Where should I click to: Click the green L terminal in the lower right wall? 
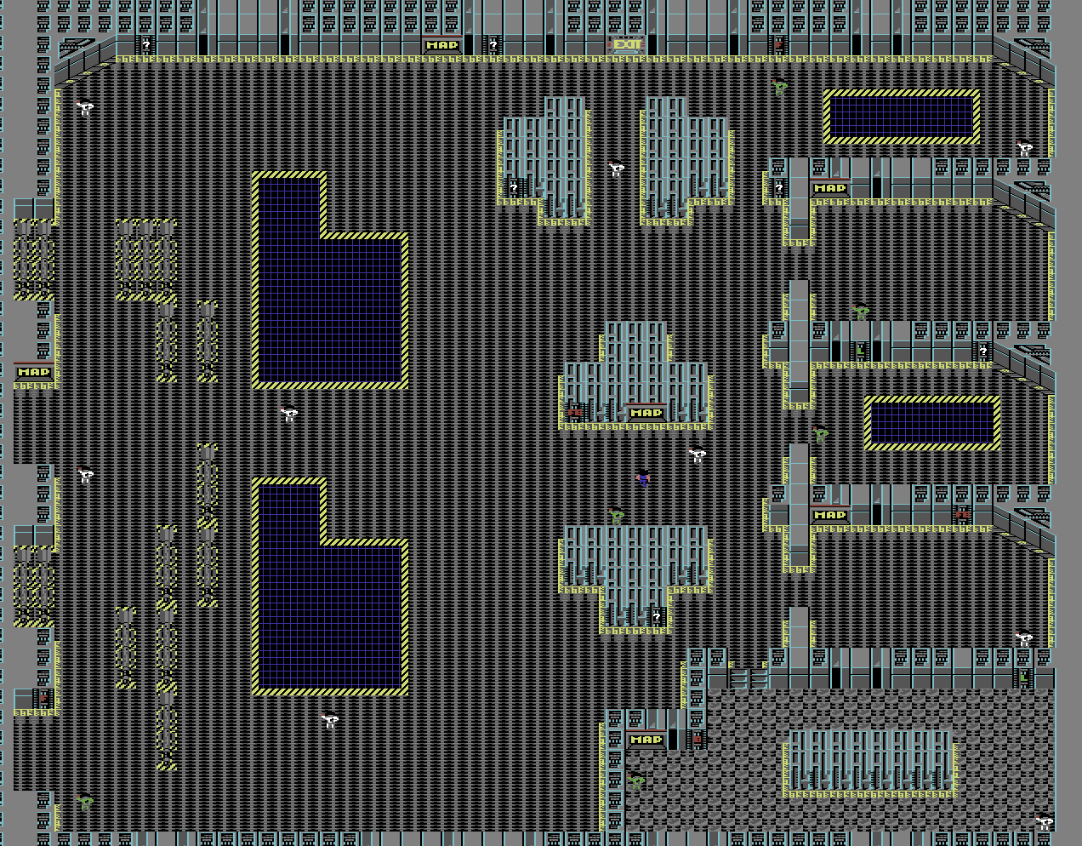(1024, 677)
